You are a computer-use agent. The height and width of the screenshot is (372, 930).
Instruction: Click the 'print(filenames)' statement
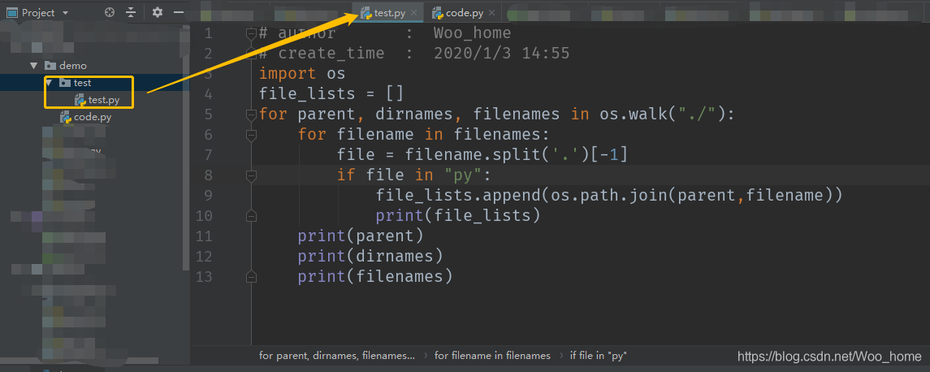(375, 276)
